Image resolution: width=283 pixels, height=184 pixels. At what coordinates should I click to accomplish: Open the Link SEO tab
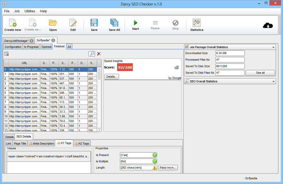point(9,143)
